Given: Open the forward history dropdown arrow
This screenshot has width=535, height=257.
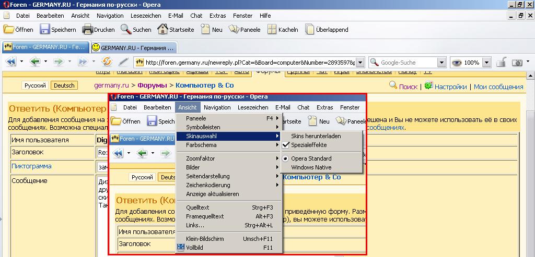Looking at the screenshot, I should [x=69, y=62].
